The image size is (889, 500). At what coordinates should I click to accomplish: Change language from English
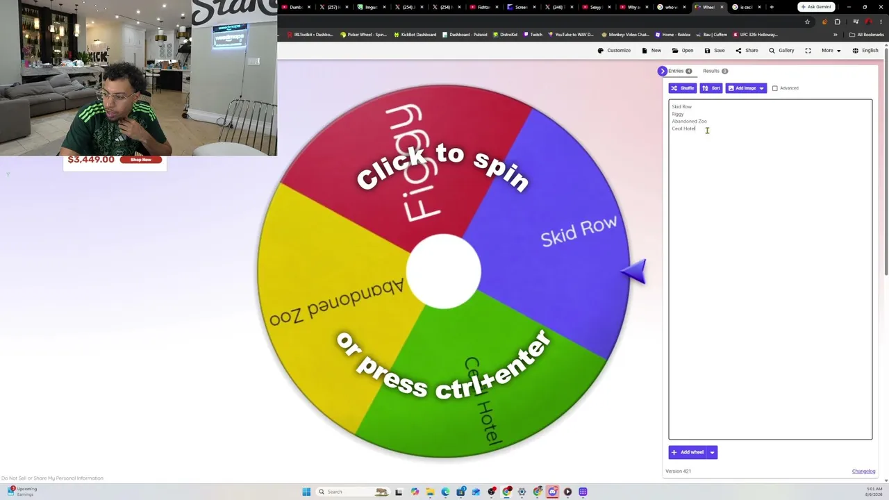point(865,51)
